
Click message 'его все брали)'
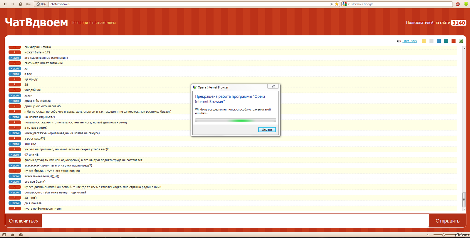(x=35, y=182)
